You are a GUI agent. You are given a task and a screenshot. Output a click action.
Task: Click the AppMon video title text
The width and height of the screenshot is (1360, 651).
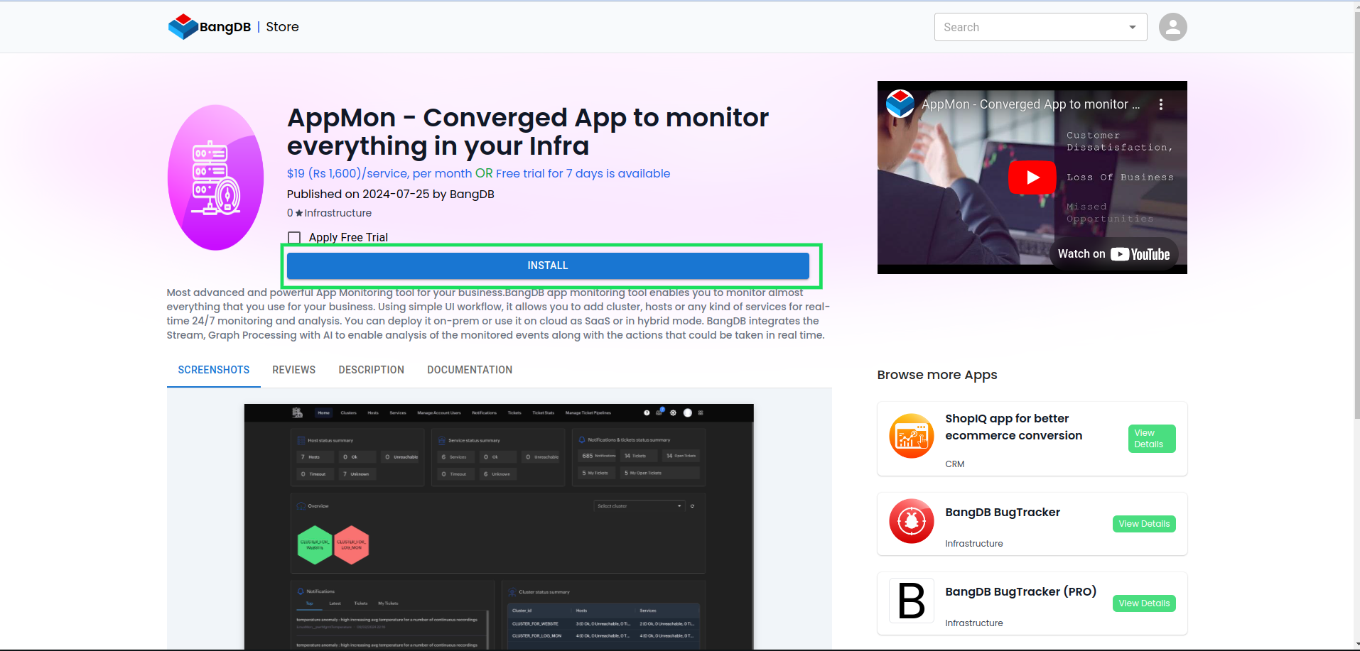click(x=1030, y=104)
